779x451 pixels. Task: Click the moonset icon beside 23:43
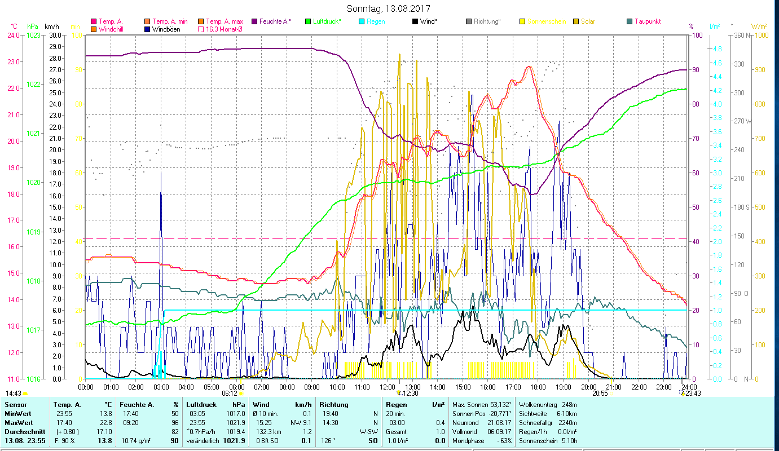(x=683, y=393)
